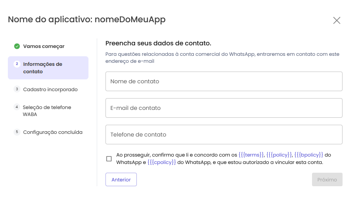The width and height of the screenshot is (353, 198).
Task: Tick the terms agreement checkbox
Action: (x=109, y=159)
